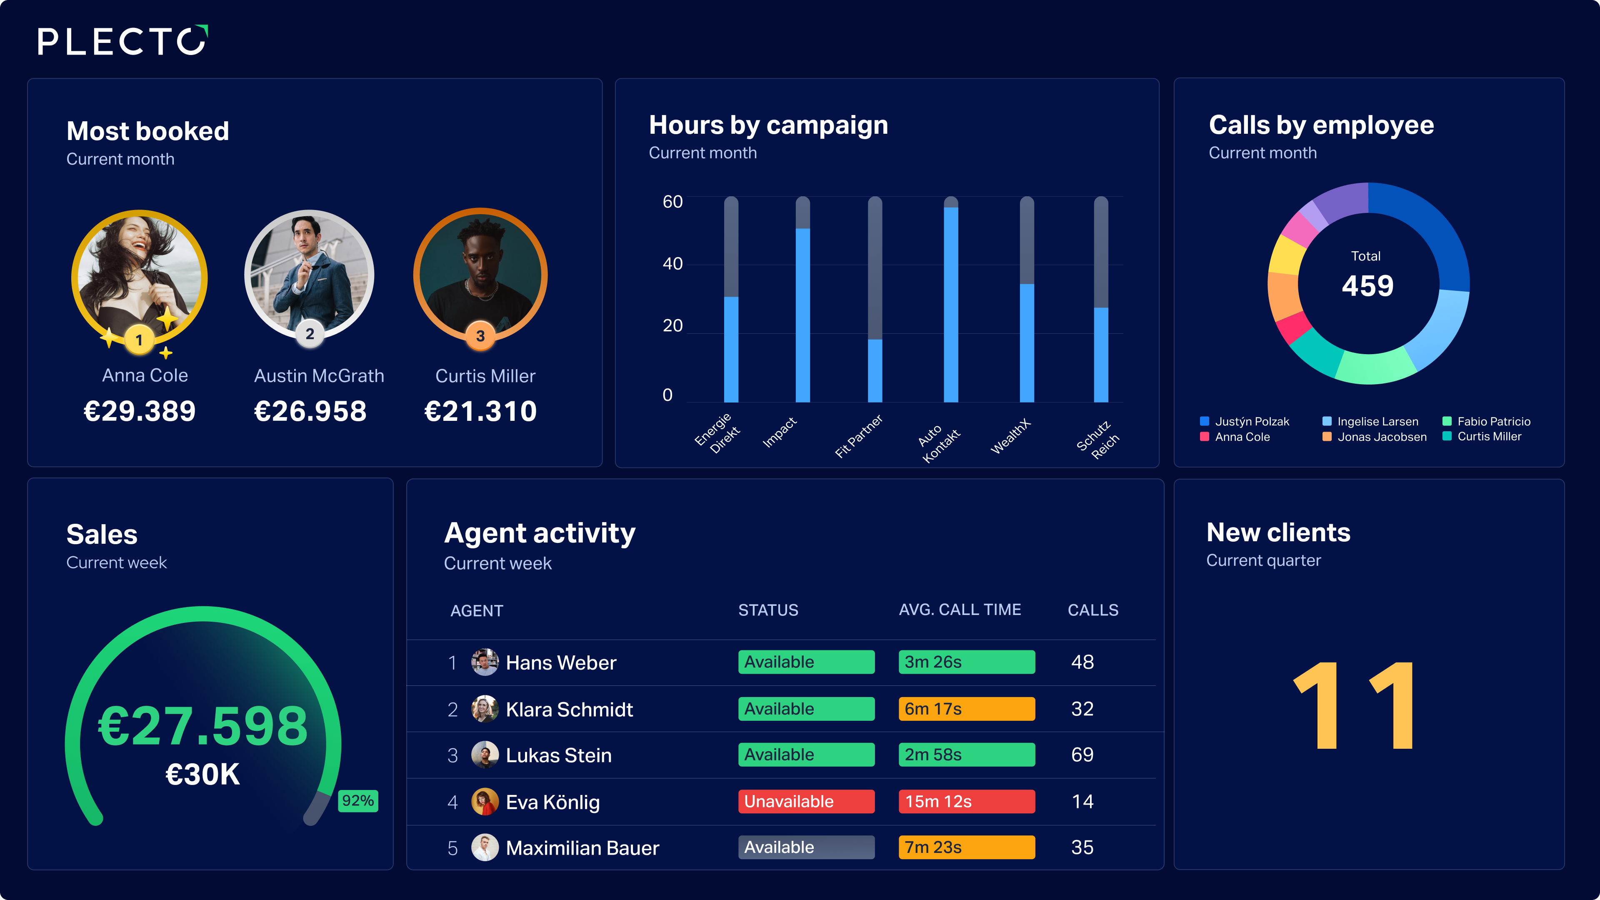The width and height of the screenshot is (1600, 900).
Task: Click the Anna Cole legend swatch
Action: pos(1204,437)
